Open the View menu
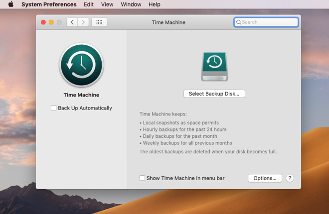The width and height of the screenshot is (329, 214). (107, 4)
